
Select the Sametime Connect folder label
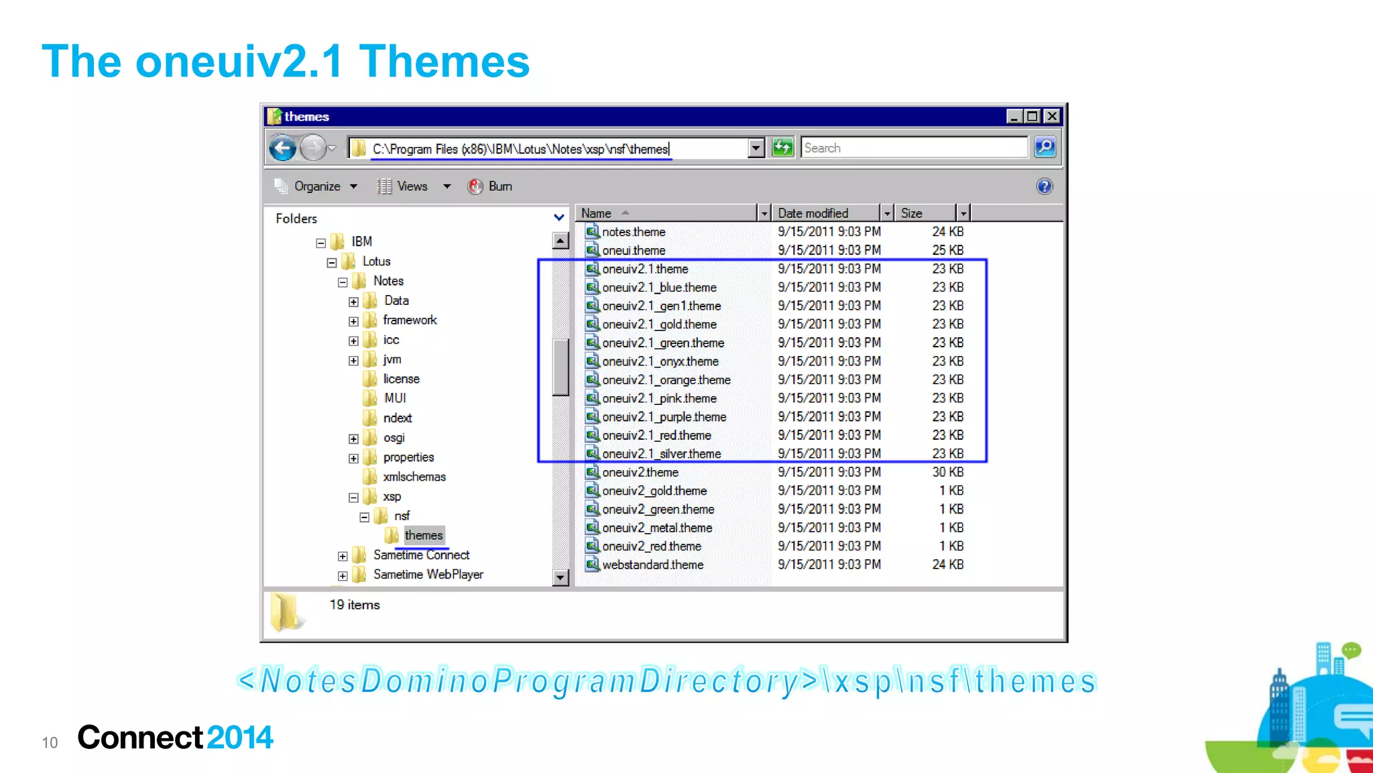click(x=421, y=555)
